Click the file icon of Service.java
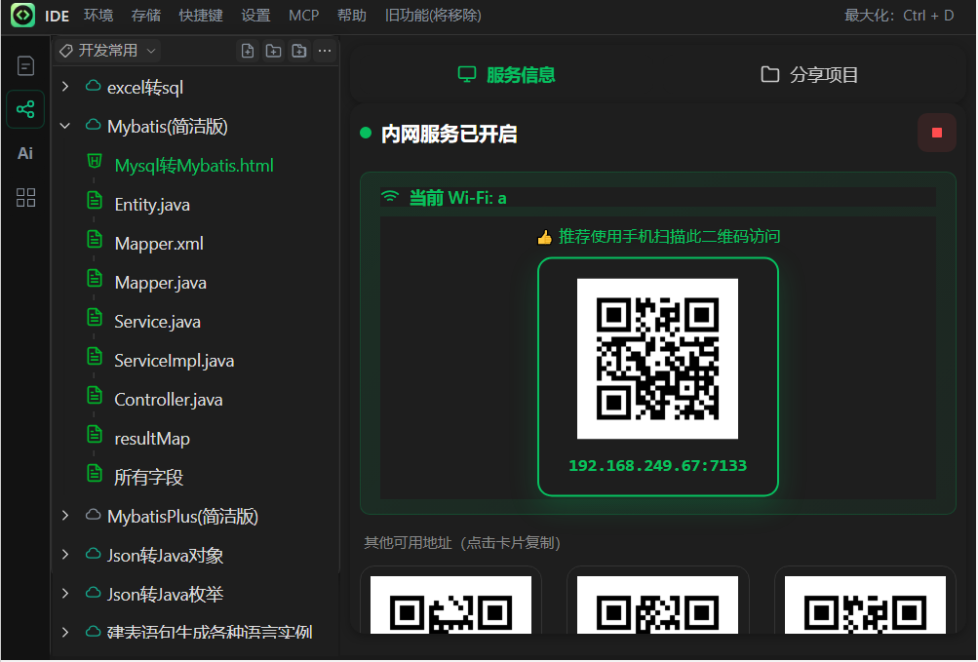The width and height of the screenshot is (978, 662). pyautogui.click(x=95, y=317)
